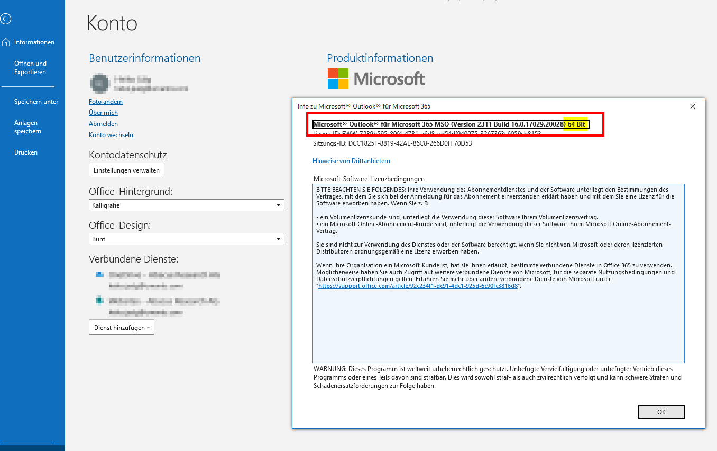This screenshot has width=717, height=451.
Task: Click the Konto wechseln link
Action: (111, 135)
